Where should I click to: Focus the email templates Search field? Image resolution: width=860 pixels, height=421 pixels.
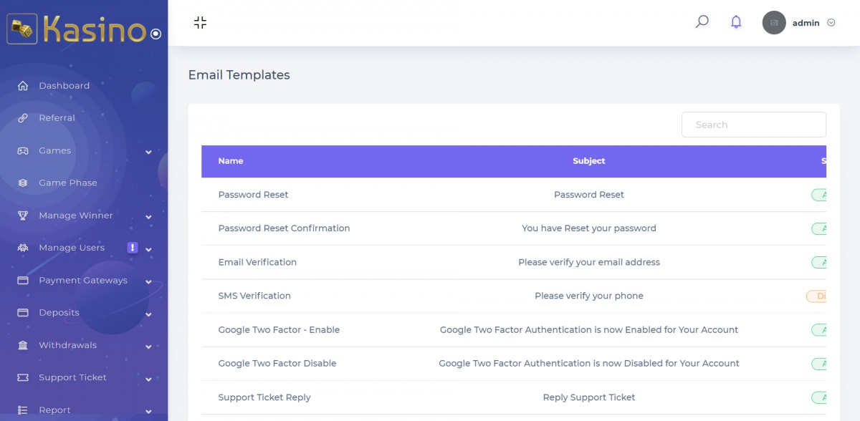pyautogui.click(x=753, y=125)
